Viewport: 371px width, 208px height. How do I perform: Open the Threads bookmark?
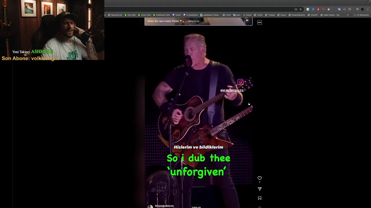pyautogui.click(x=270, y=15)
